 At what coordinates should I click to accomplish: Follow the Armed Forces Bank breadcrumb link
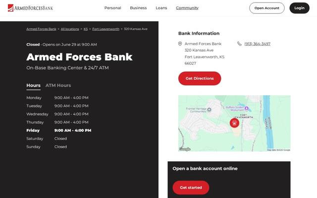click(41, 29)
